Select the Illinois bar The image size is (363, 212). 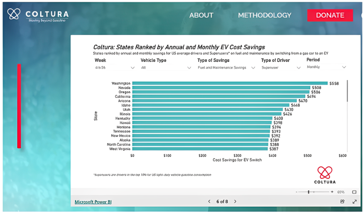coord(207,114)
